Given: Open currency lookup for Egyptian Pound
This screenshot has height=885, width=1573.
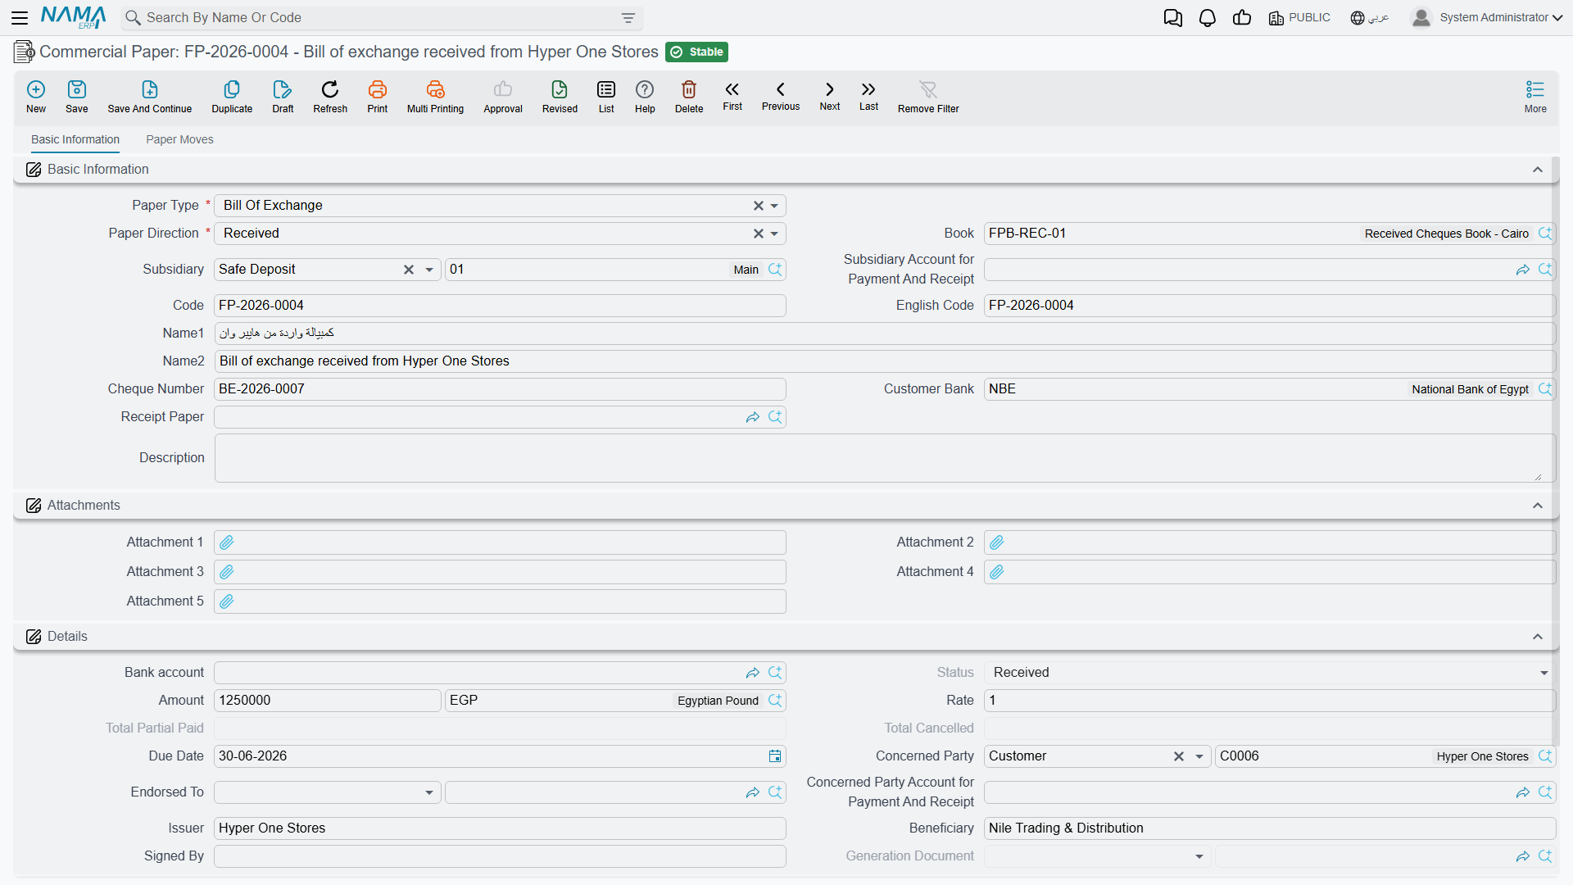Looking at the screenshot, I should click(x=775, y=701).
